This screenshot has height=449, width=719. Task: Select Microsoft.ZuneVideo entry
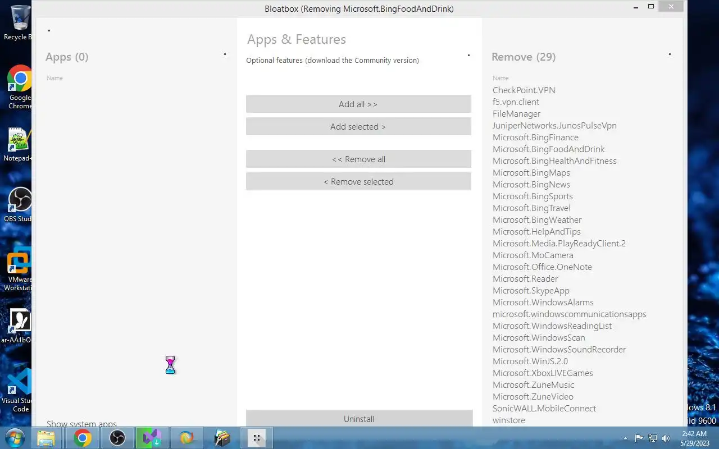(x=533, y=396)
